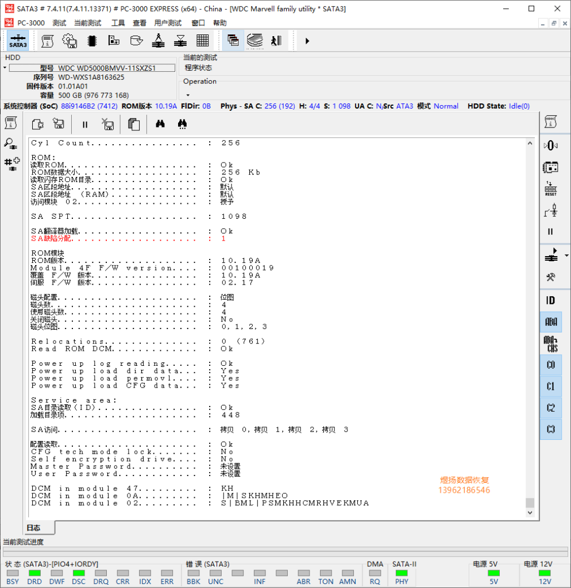Viewport: 571px width, 588px height.
Task: Click the wrench and hammer tools icon
Action: (551, 277)
